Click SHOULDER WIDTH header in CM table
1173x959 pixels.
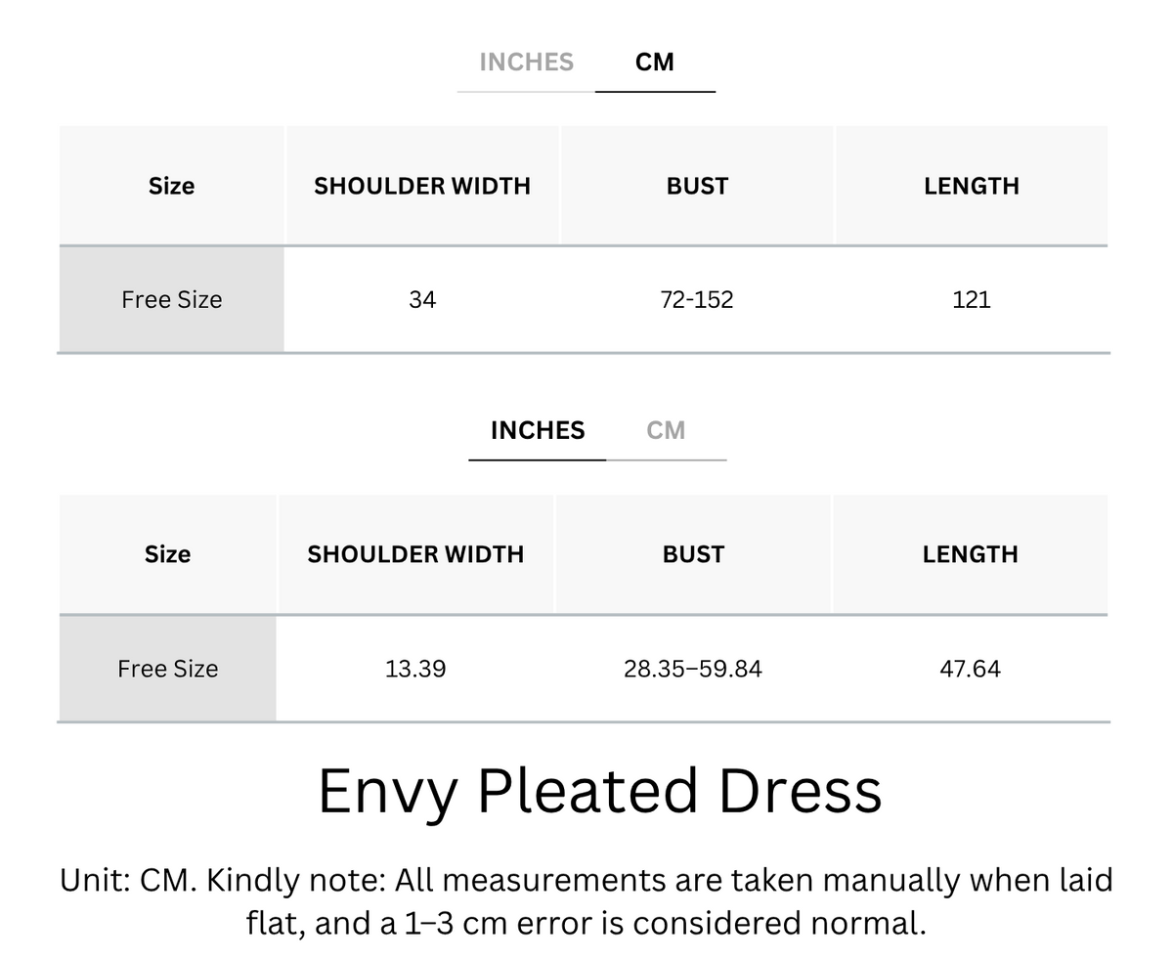tap(422, 186)
